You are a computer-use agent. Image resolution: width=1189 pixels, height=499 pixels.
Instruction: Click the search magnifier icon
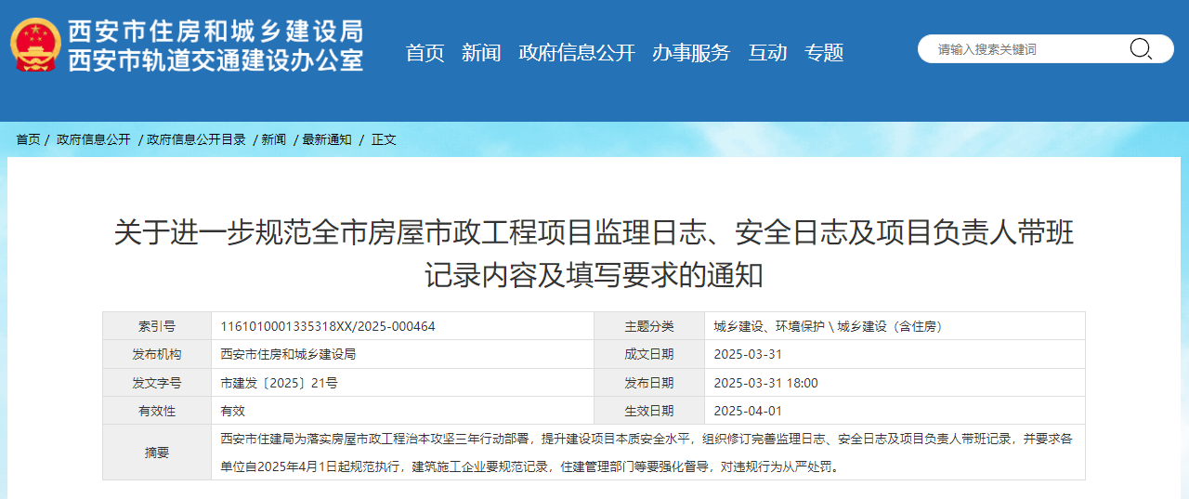click(1140, 49)
